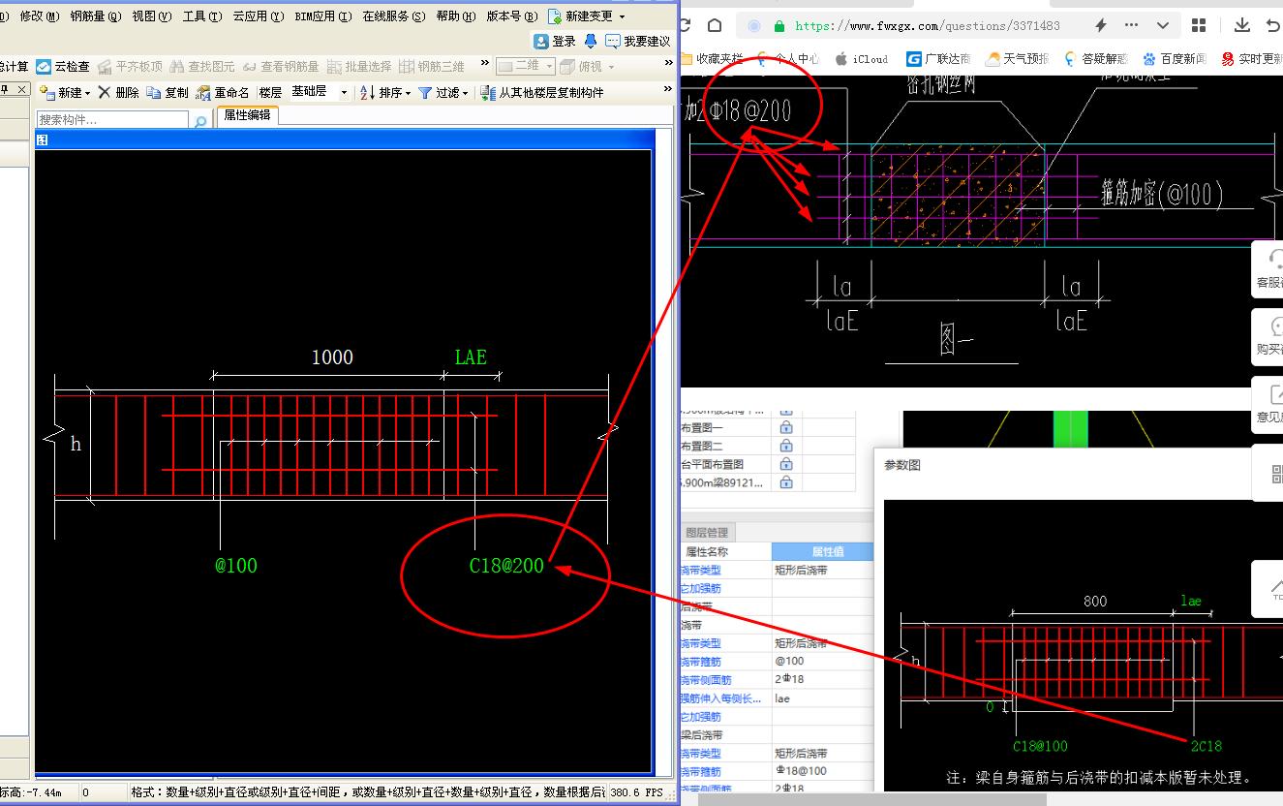Viewport: 1283px width, 806px height.
Task: Click the 云检查 cloud check icon
Action: tap(44, 67)
